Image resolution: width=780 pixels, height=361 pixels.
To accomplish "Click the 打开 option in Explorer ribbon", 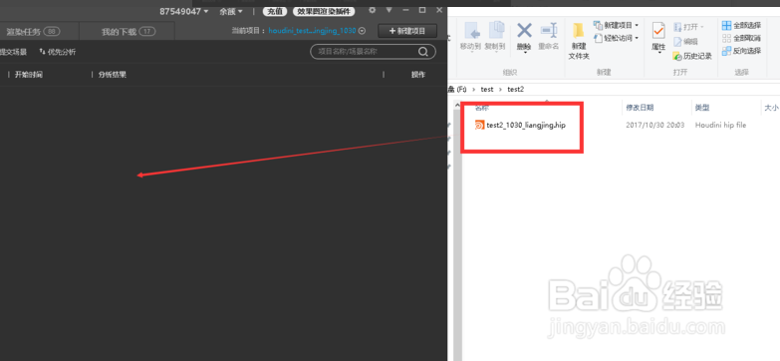I will pos(688,26).
